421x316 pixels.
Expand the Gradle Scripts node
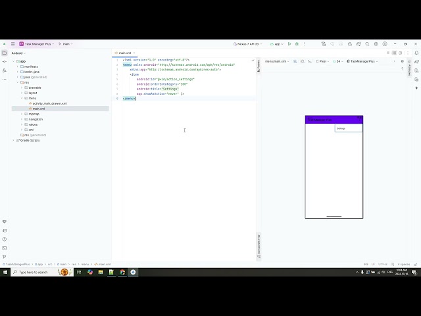(13, 140)
